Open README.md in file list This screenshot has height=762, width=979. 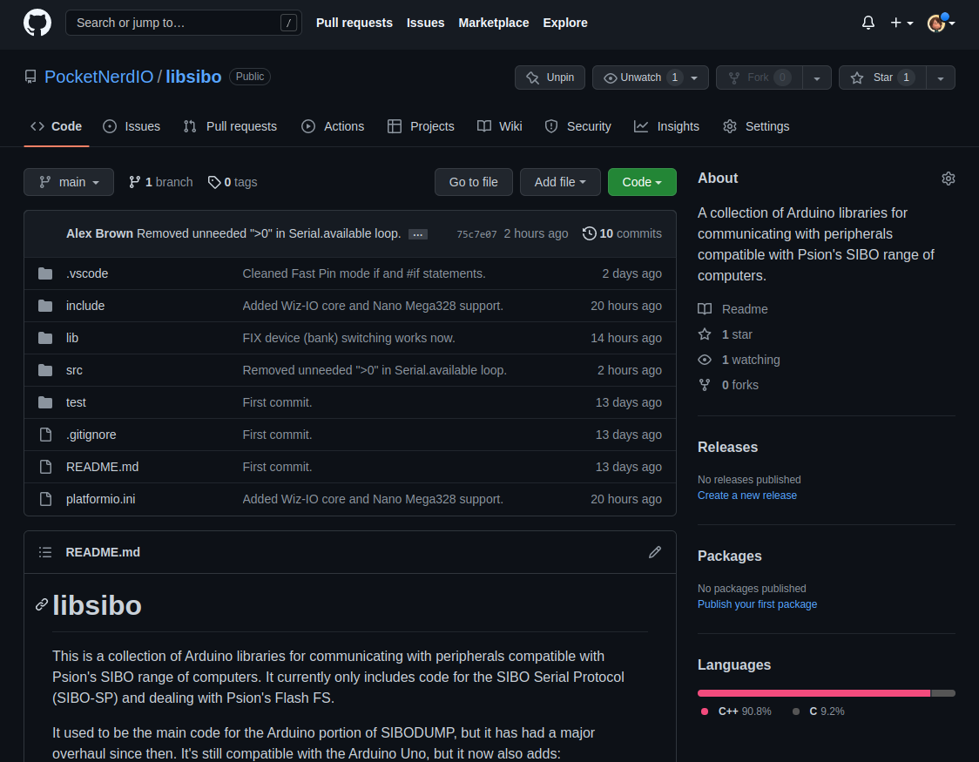click(102, 467)
